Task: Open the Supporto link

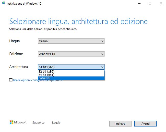Action: click(x=38, y=122)
